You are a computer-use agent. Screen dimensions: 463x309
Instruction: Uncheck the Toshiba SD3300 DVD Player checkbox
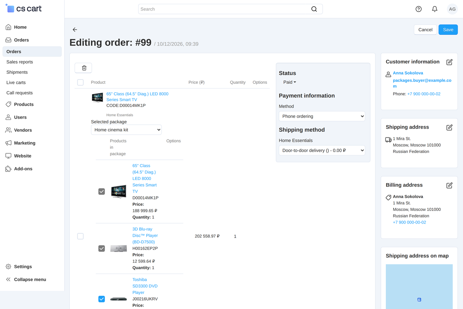click(101, 299)
